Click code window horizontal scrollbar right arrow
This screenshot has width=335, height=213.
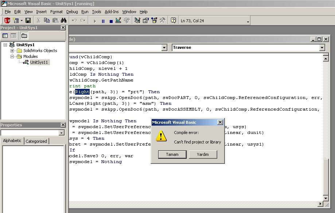point(320,204)
